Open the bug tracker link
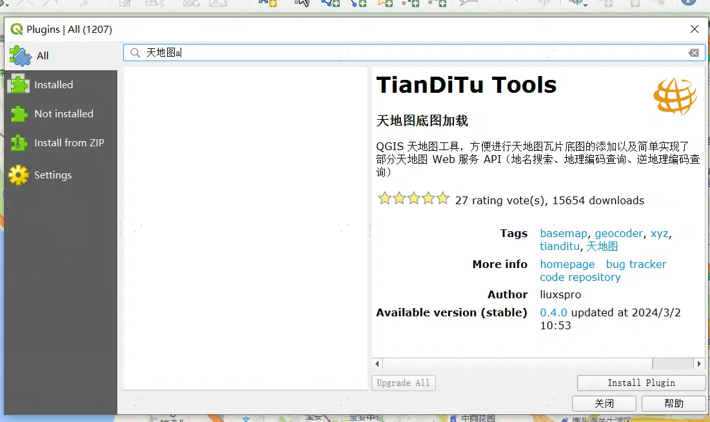Screen dimensions: 710x422 click(x=636, y=264)
